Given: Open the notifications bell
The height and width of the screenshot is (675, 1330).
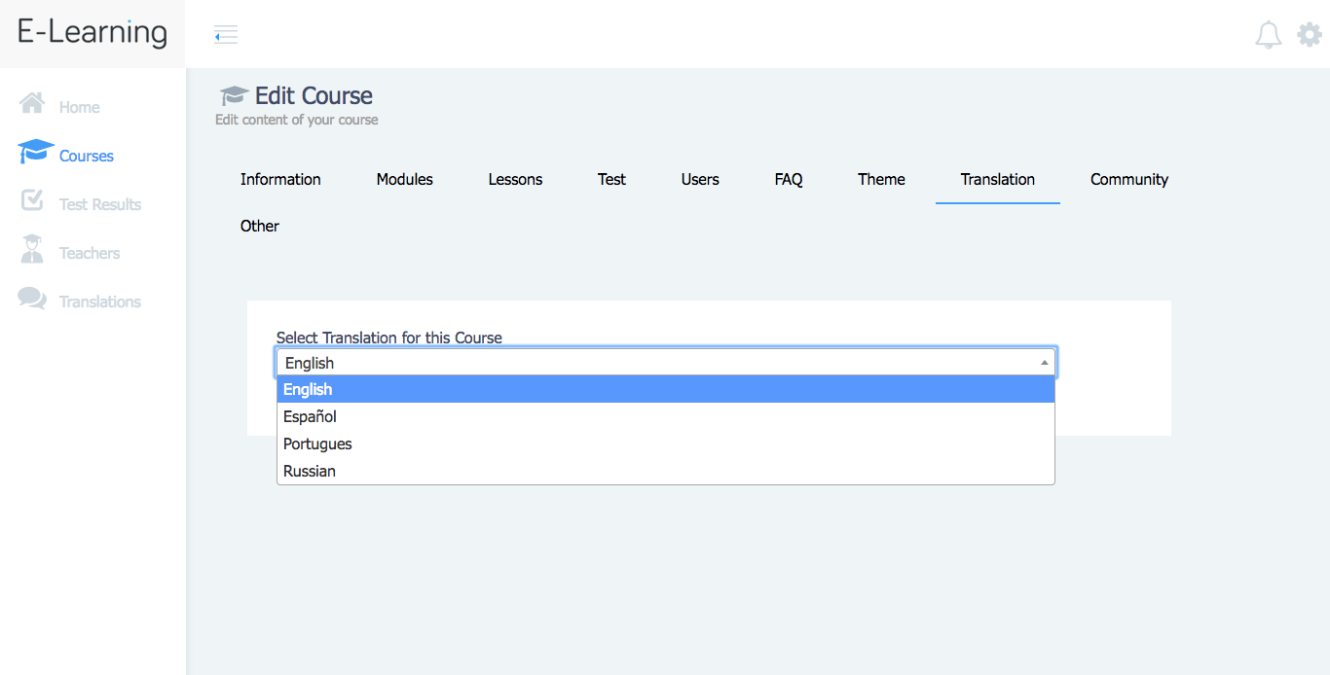Looking at the screenshot, I should [1268, 35].
